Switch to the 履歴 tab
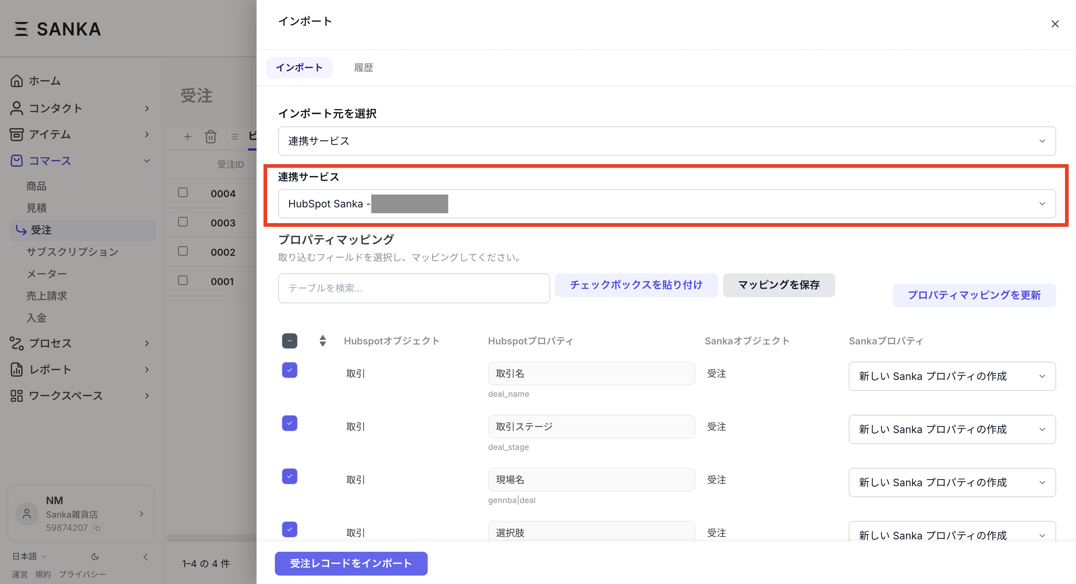The width and height of the screenshot is (1076, 584). [x=364, y=68]
